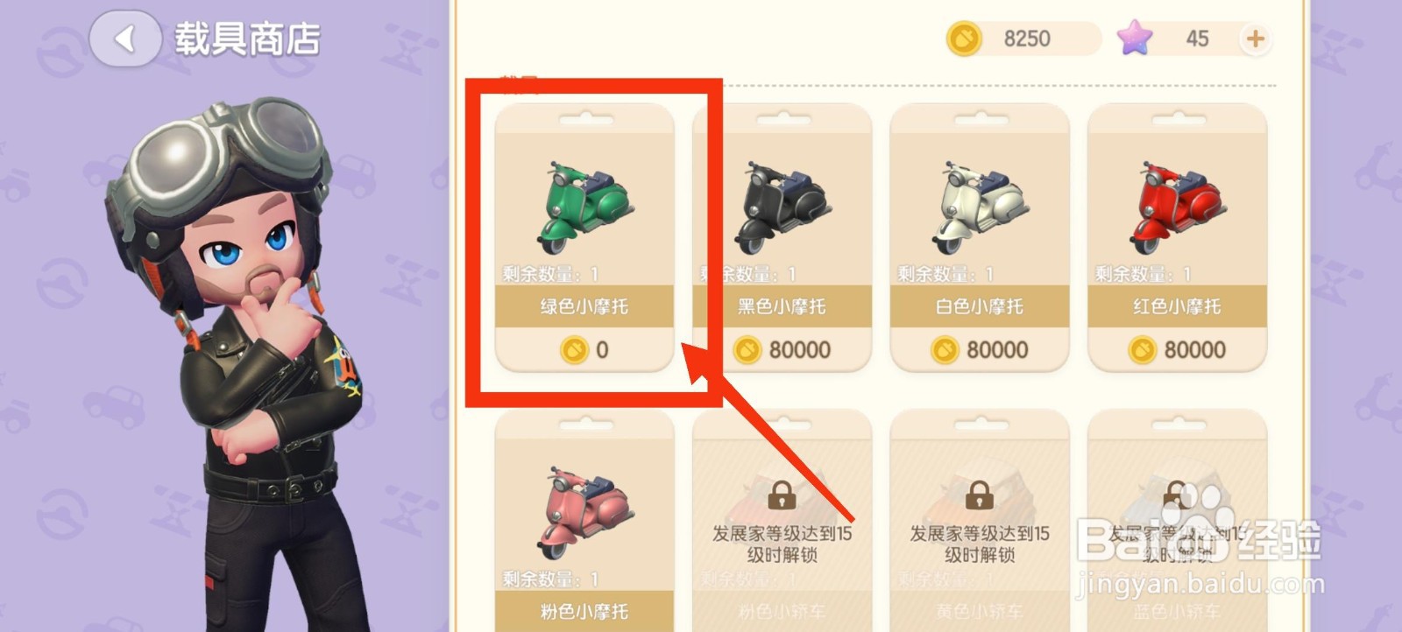Tap the locked 蓝色小轿车 card

tap(1177, 521)
